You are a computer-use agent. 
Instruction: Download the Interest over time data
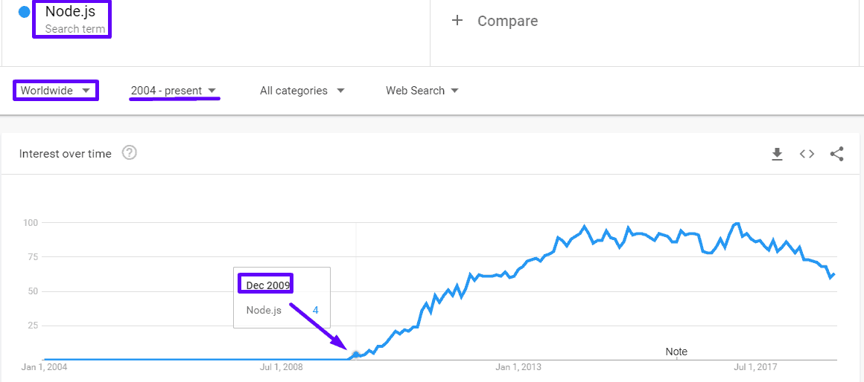(x=777, y=154)
